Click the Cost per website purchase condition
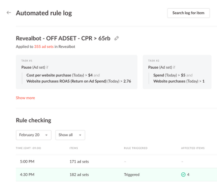 63,75
